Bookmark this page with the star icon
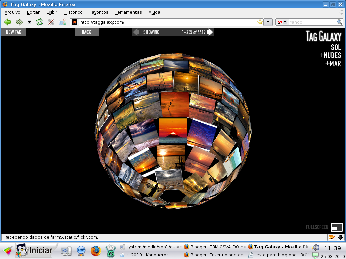346x259 pixels. coord(260,22)
